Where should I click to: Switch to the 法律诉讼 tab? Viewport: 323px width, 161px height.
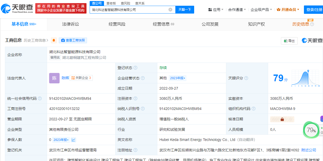(x=71, y=24)
